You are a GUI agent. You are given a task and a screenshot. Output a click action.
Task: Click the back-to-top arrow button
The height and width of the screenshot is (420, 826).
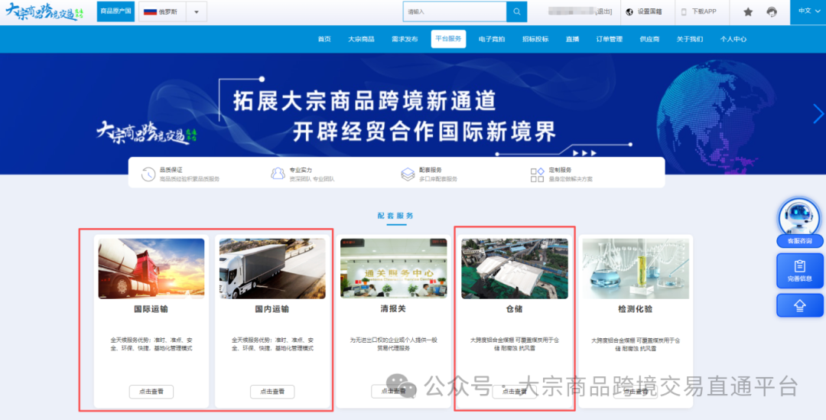(799, 305)
